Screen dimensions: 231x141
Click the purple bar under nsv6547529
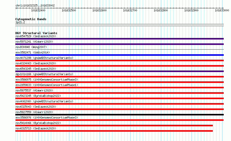(119, 39)
